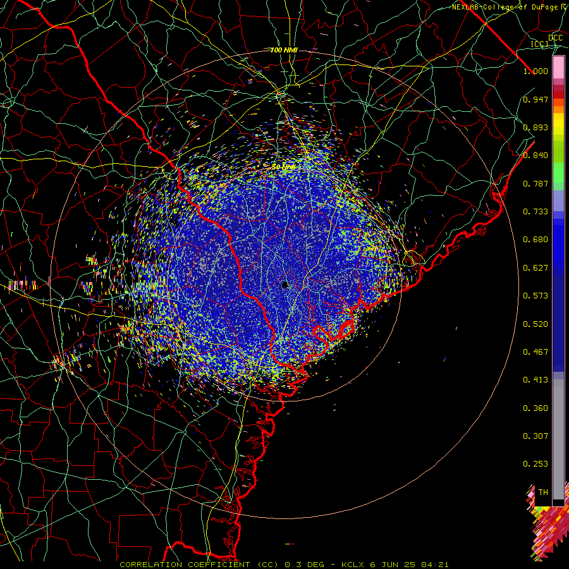
Task: Select the 0.573 legend value
Action: click(x=535, y=296)
